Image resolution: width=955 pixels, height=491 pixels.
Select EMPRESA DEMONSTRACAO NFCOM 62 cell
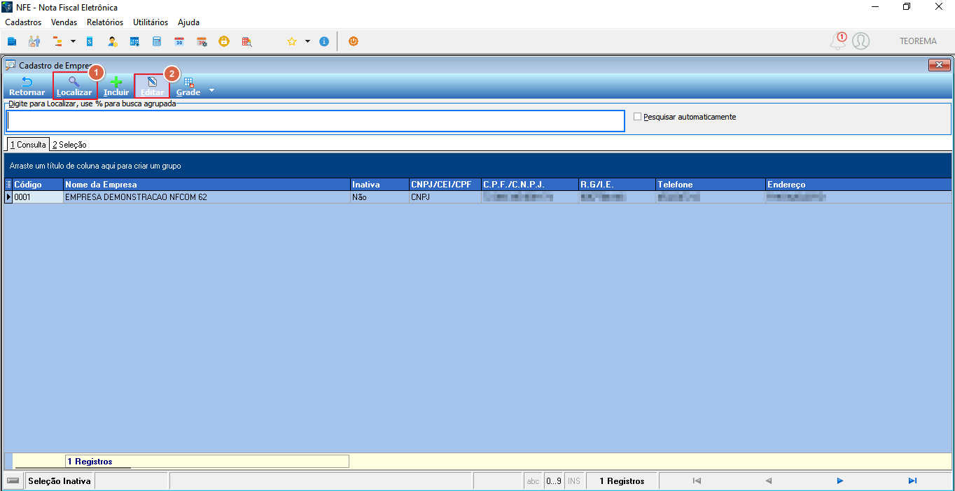(207, 197)
